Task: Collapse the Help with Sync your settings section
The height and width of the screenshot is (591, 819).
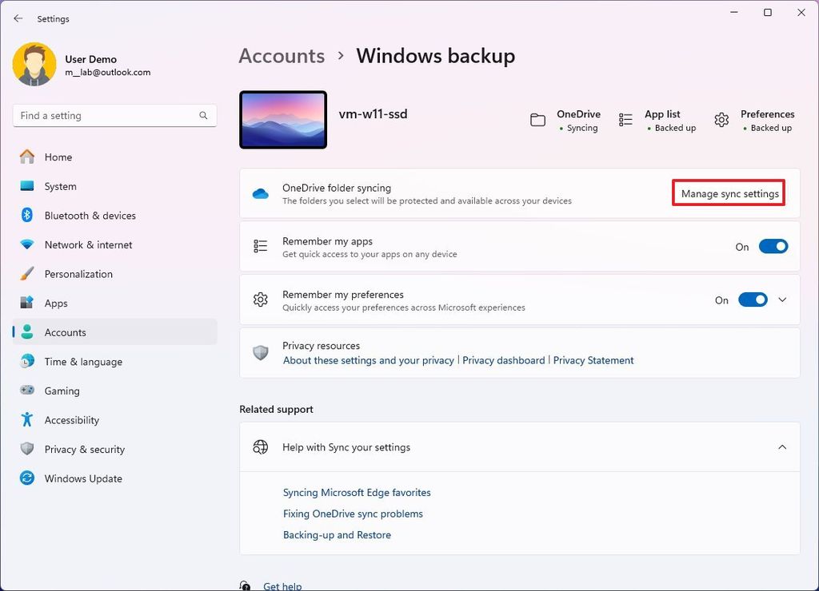Action: pos(782,447)
